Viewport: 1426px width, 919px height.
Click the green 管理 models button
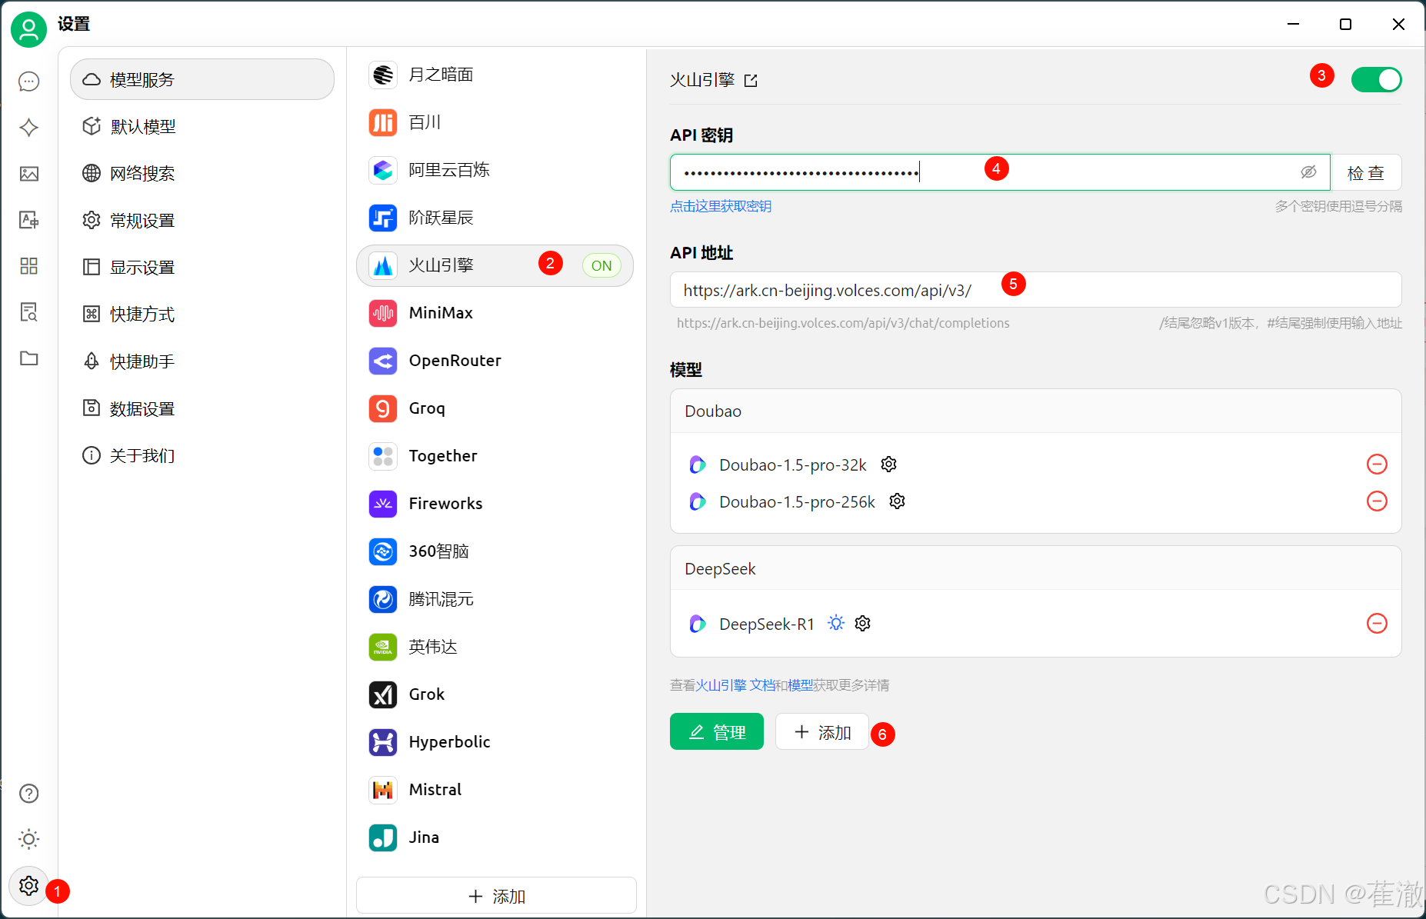point(717,731)
